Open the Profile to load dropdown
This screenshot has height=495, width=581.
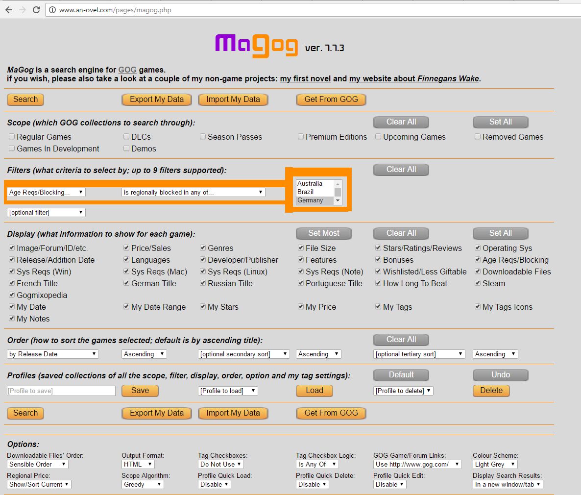tap(228, 391)
